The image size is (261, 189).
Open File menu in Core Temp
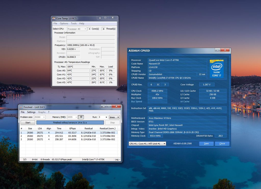click(x=55, y=23)
